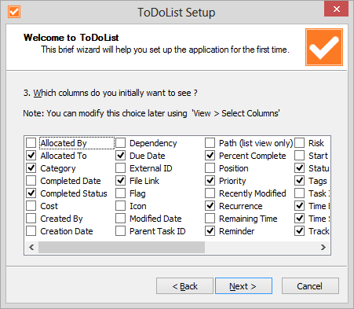Enable the Icon column
This screenshot has width=354, height=309.
tap(121, 206)
